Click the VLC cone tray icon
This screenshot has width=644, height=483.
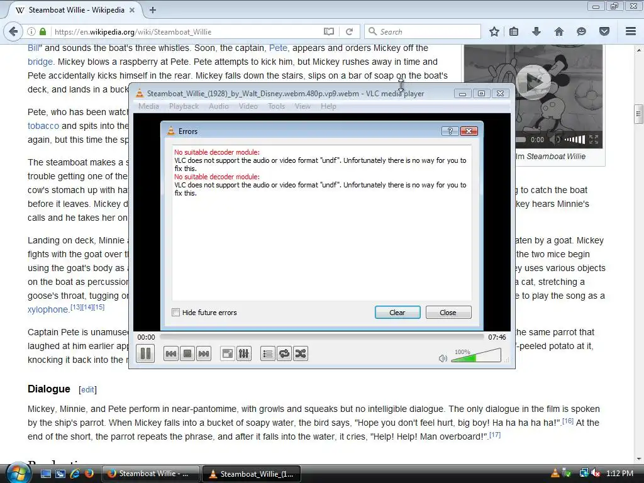pyautogui.click(x=555, y=473)
